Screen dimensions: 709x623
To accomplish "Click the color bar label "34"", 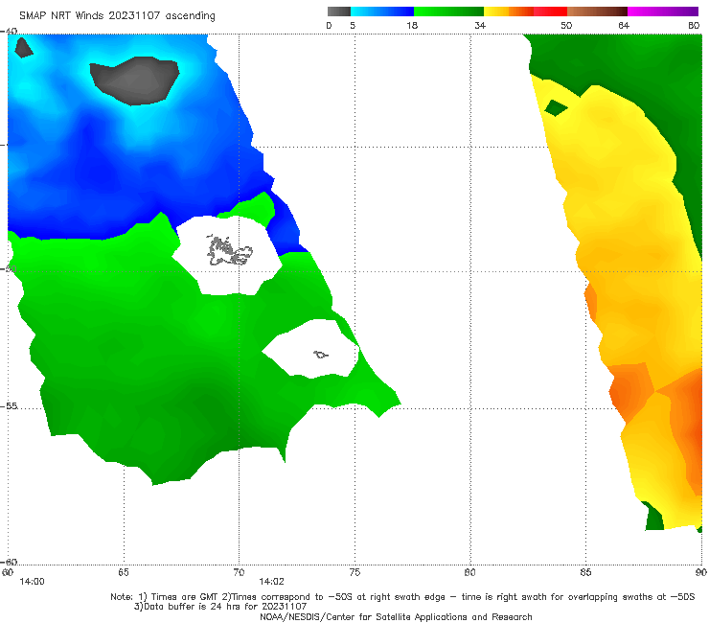I will 480,26.
